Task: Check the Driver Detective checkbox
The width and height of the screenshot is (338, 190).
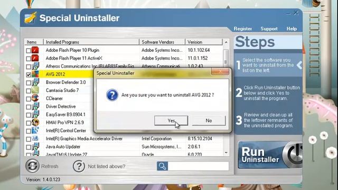Action: pos(29,107)
